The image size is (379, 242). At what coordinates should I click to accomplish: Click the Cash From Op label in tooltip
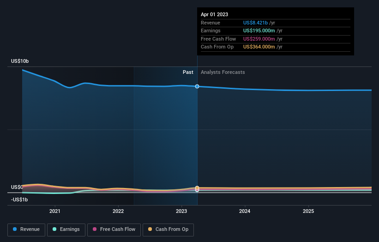coord(217,47)
